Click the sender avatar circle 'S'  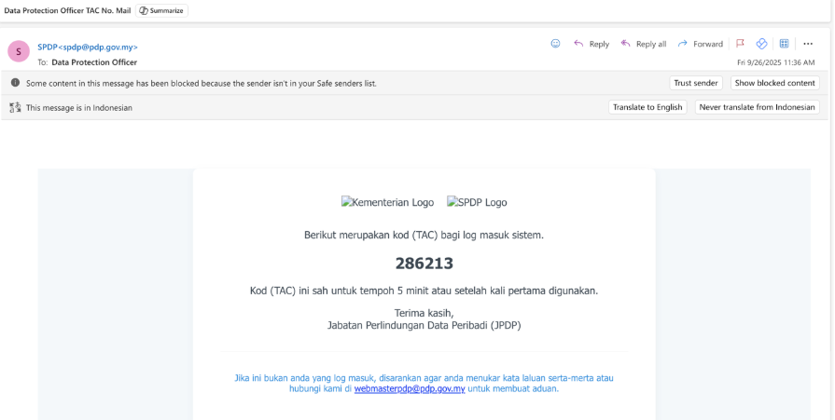tap(18, 51)
